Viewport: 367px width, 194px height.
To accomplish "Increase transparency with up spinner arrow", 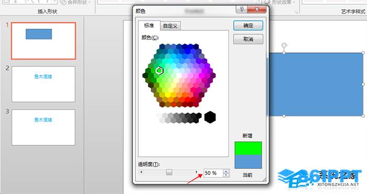I will tap(226, 171).
